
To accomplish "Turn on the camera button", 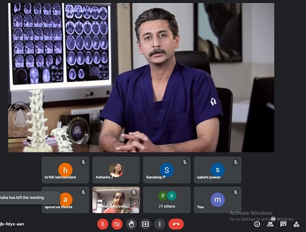I will tap(117, 224).
